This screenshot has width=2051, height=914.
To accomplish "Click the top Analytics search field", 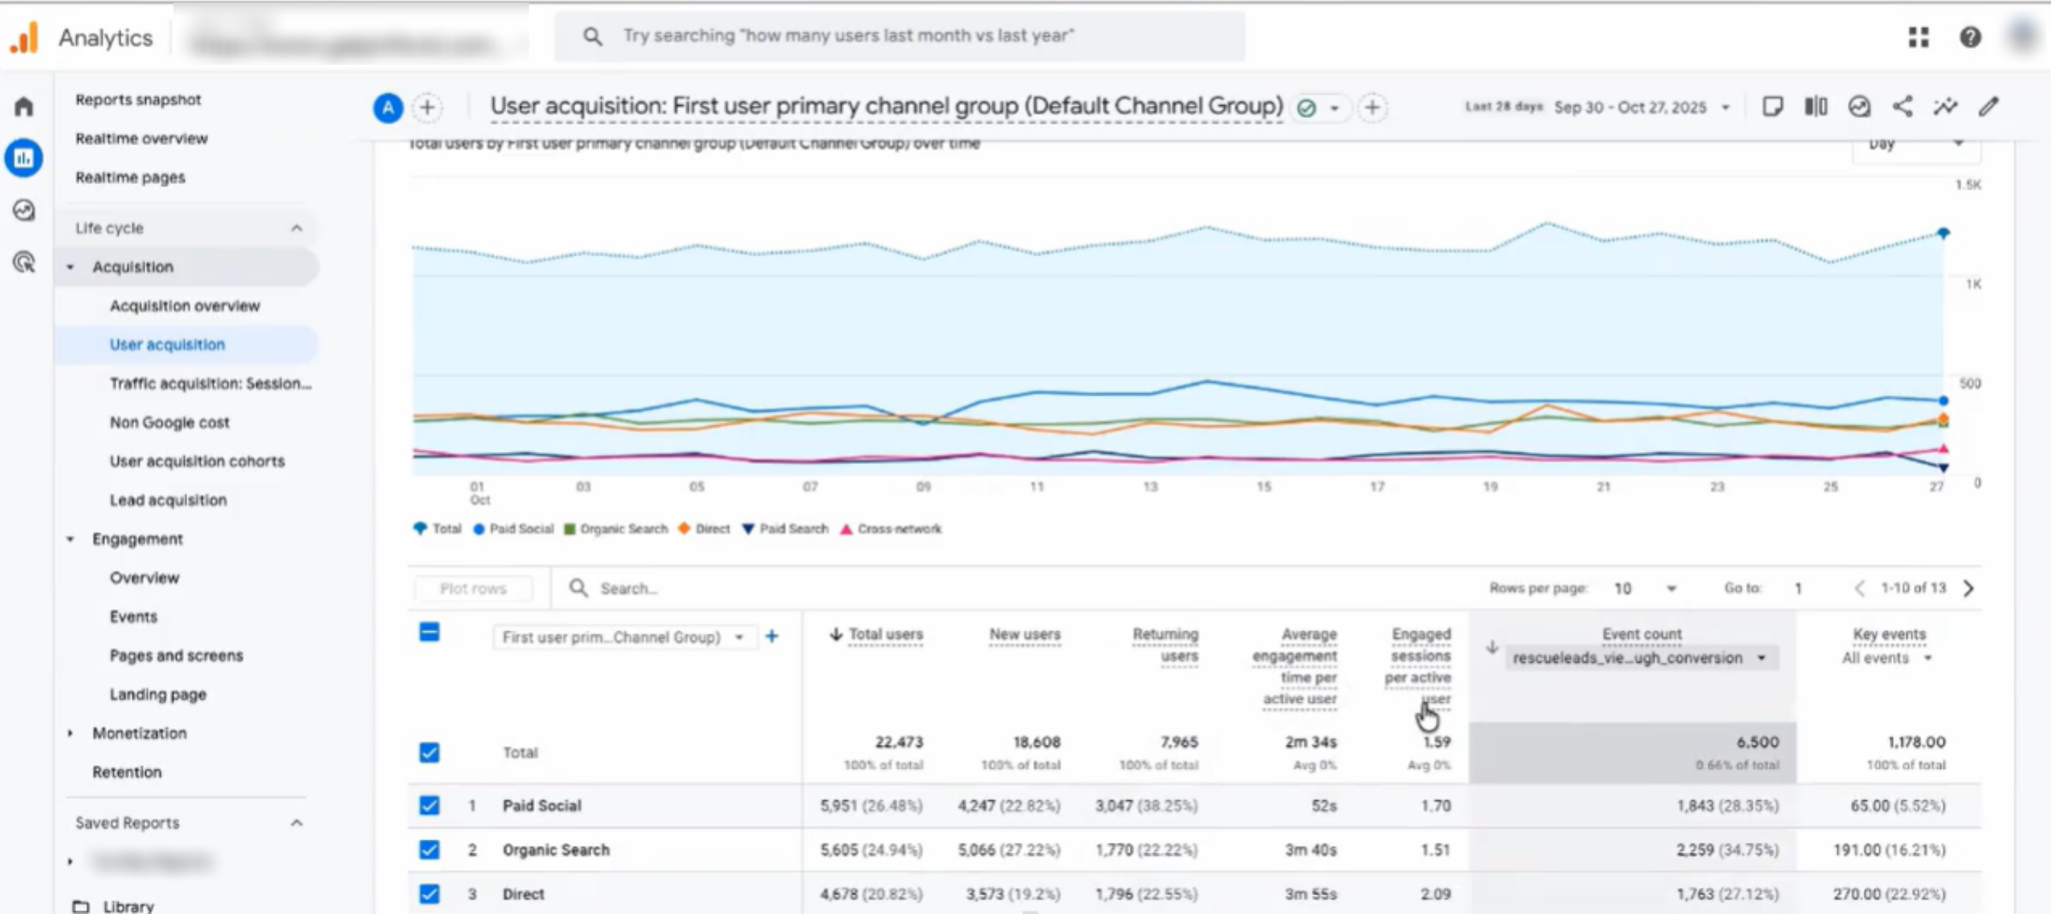I will coord(899,36).
